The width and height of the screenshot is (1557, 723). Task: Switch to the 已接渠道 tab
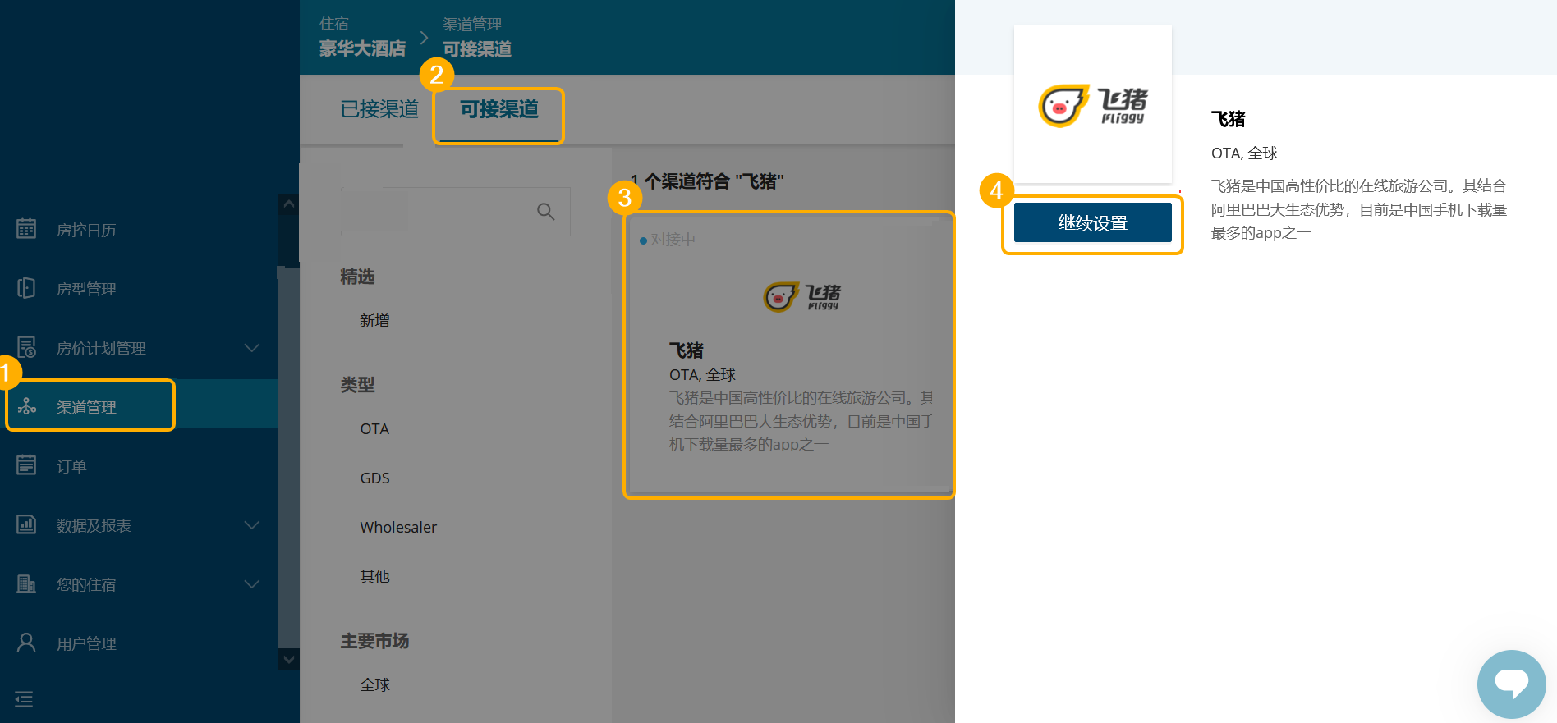click(379, 109)
